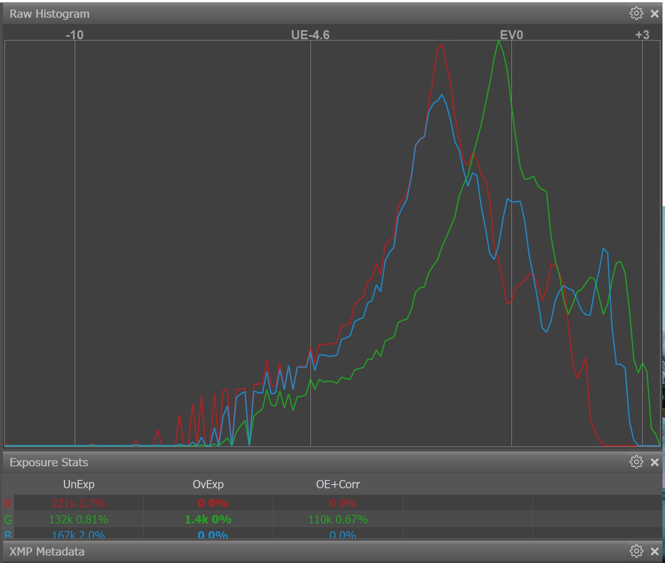The height and width of the screenshot is (563, 665).
Task: Click the EV0 marker label
Action: pyautogui.click(x=511, y=35)
